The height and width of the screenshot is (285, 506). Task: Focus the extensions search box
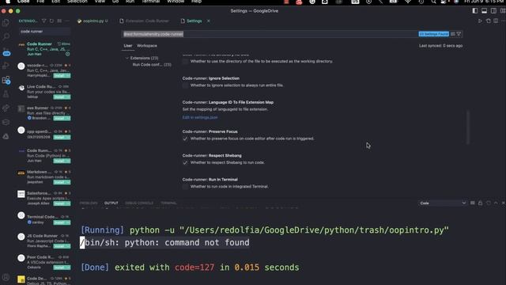pyautogui.click(x=44, y=32)
